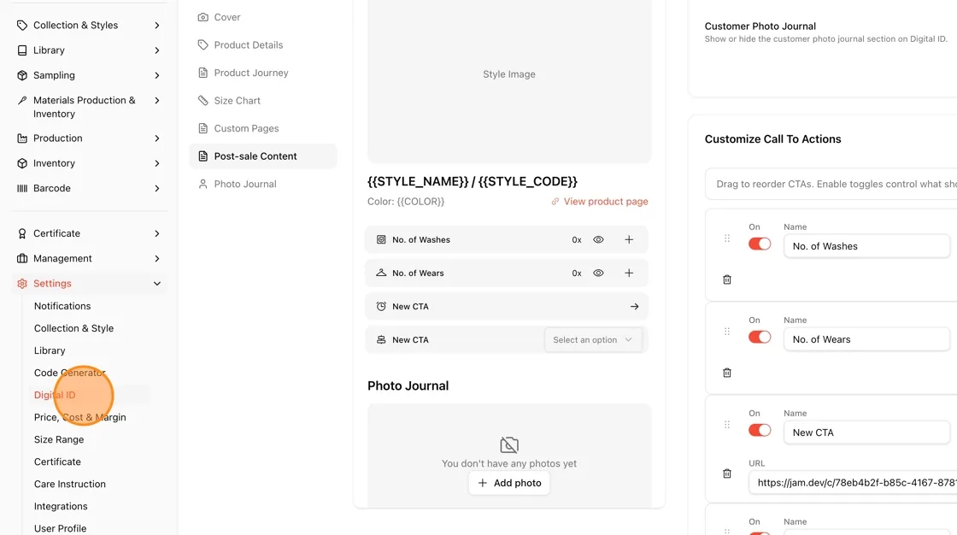Click the Style Image placeholder
The width and height of the screenshot is (957, 535).
509,74
